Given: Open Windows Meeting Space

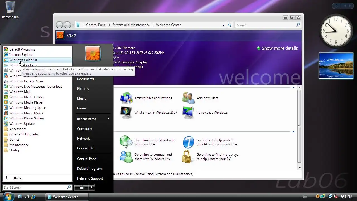Looking at the screenshot, I should [x=37, y=108].
